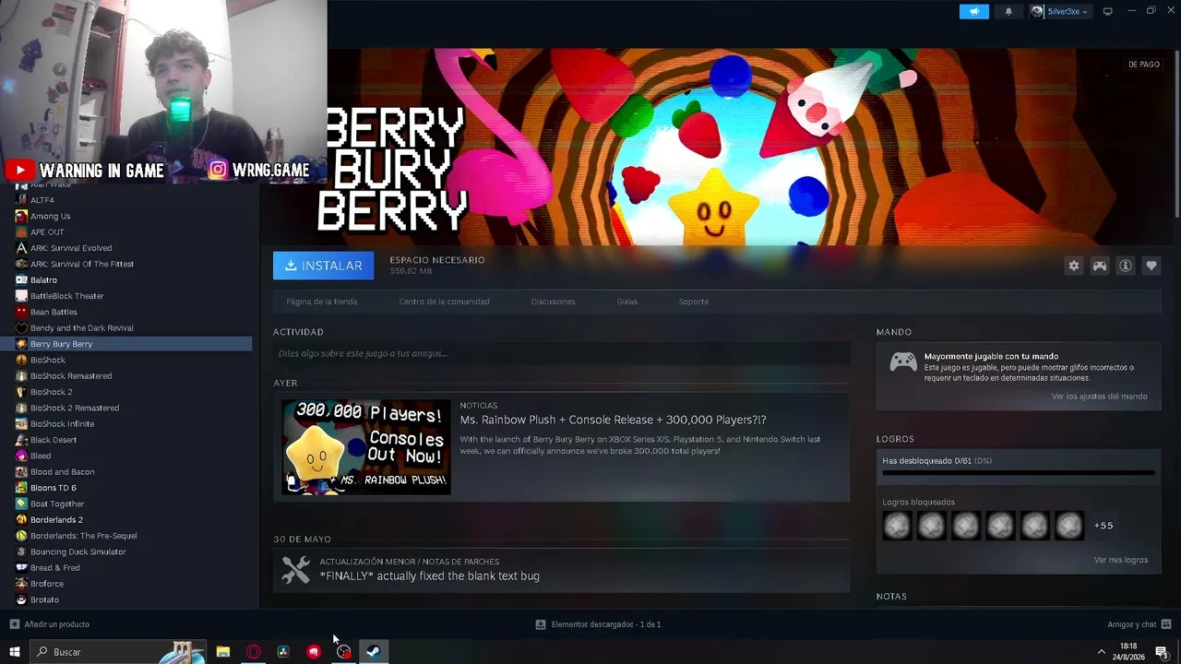
Task: Open Steam announcements megaphone button
Action: click(974, 11)
